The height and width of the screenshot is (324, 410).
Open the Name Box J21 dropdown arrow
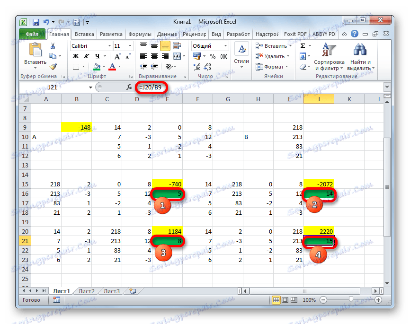tap(90, 88)
